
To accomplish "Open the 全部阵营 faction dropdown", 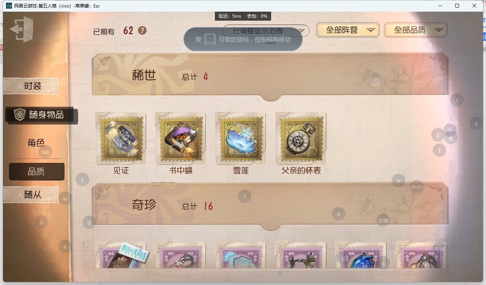I will tap(348, 30).
